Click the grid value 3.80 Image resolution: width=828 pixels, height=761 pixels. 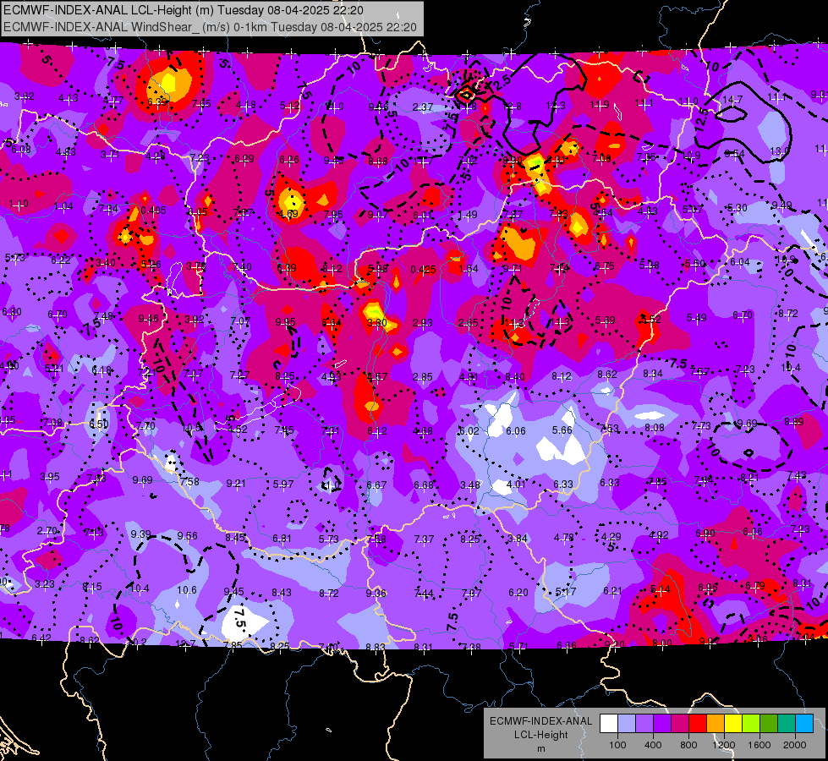[x=377, y=323]
